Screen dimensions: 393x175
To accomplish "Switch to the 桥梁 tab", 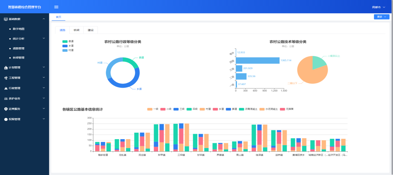I will click(x=76, y=30).
